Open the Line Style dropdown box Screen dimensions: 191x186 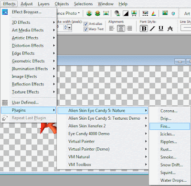(x=186, y=28)
